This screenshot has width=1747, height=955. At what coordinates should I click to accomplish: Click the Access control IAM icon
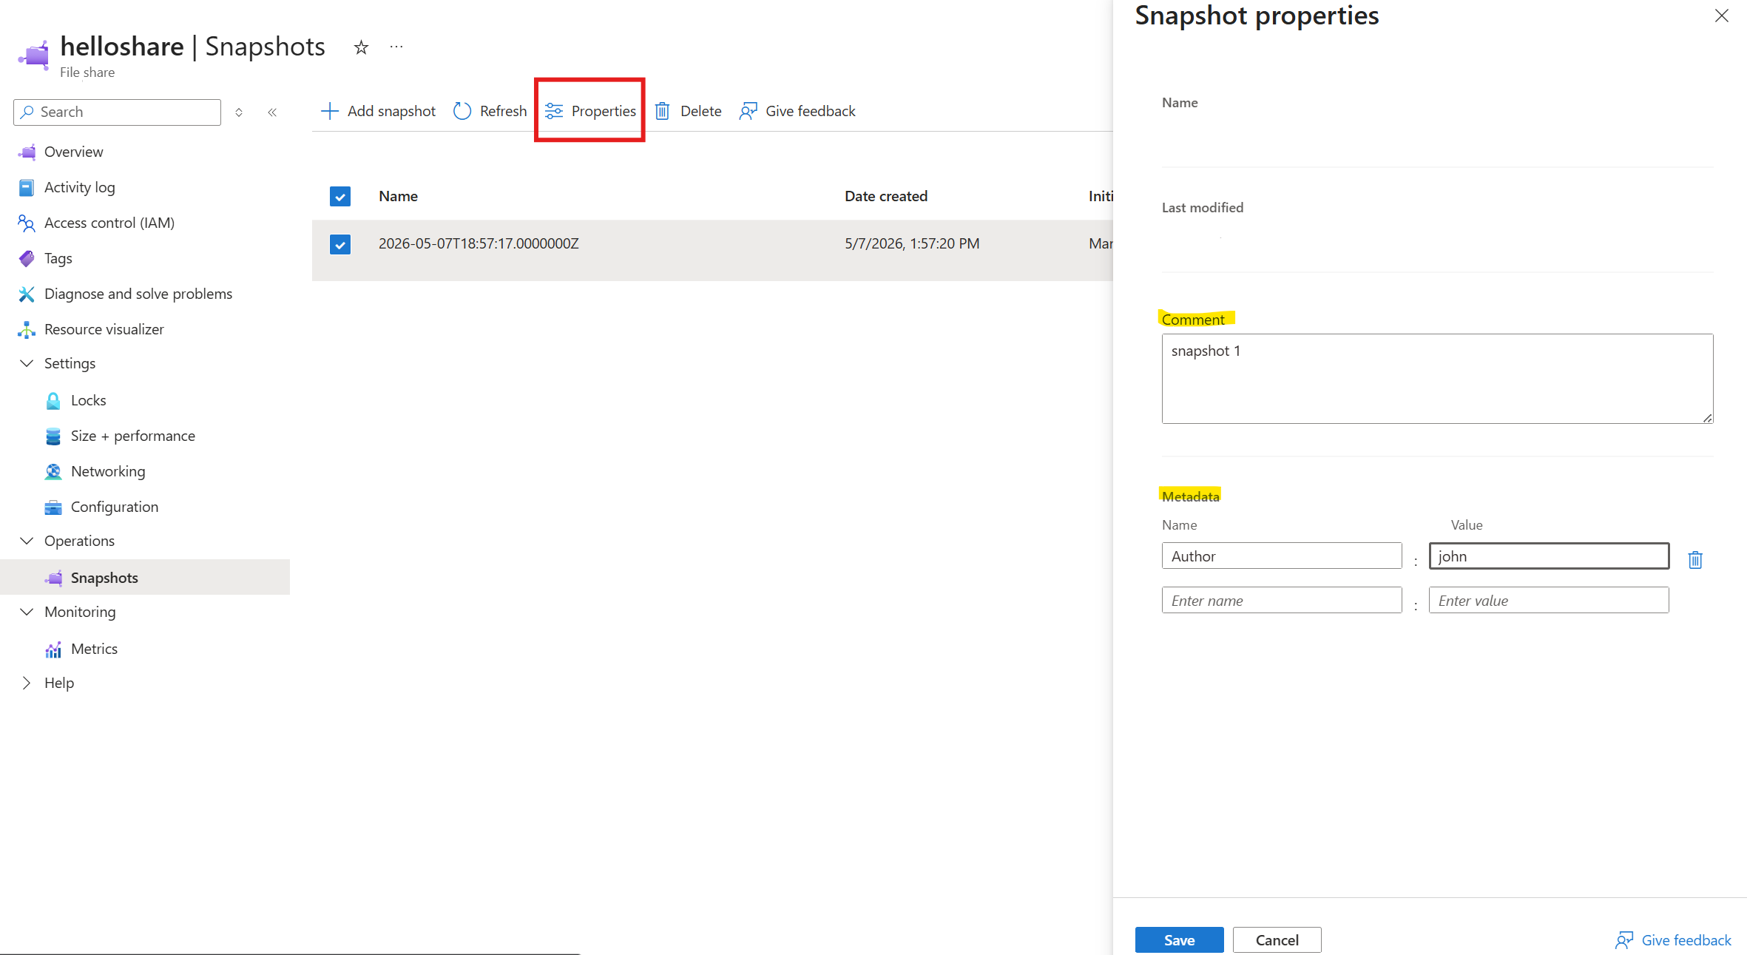(x=27, y=223)
